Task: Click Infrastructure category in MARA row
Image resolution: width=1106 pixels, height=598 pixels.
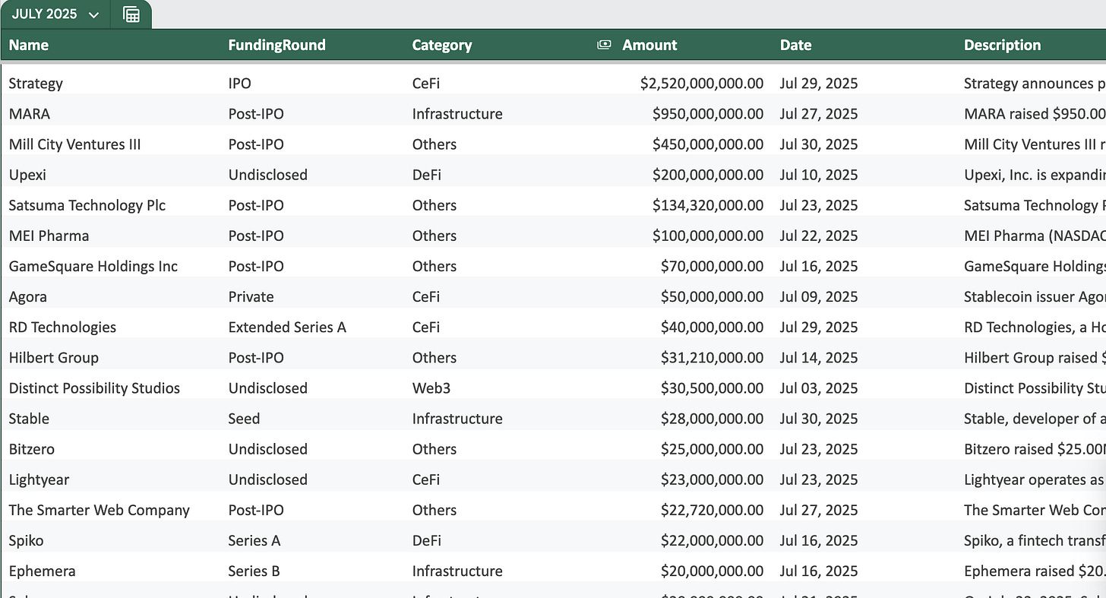Action: click(x=457, y=114)
